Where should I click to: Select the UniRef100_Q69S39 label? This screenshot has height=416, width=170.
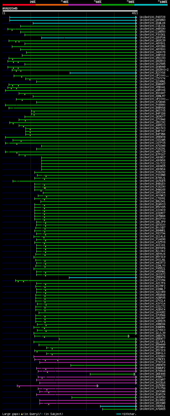click(152, 41)
